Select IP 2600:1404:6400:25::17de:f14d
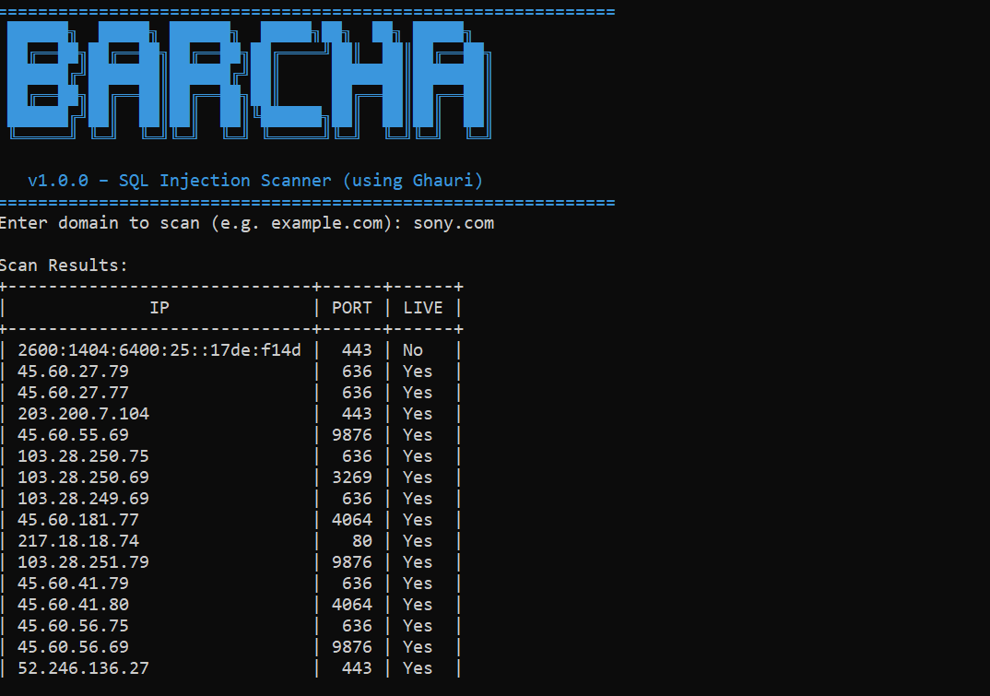 159,350
